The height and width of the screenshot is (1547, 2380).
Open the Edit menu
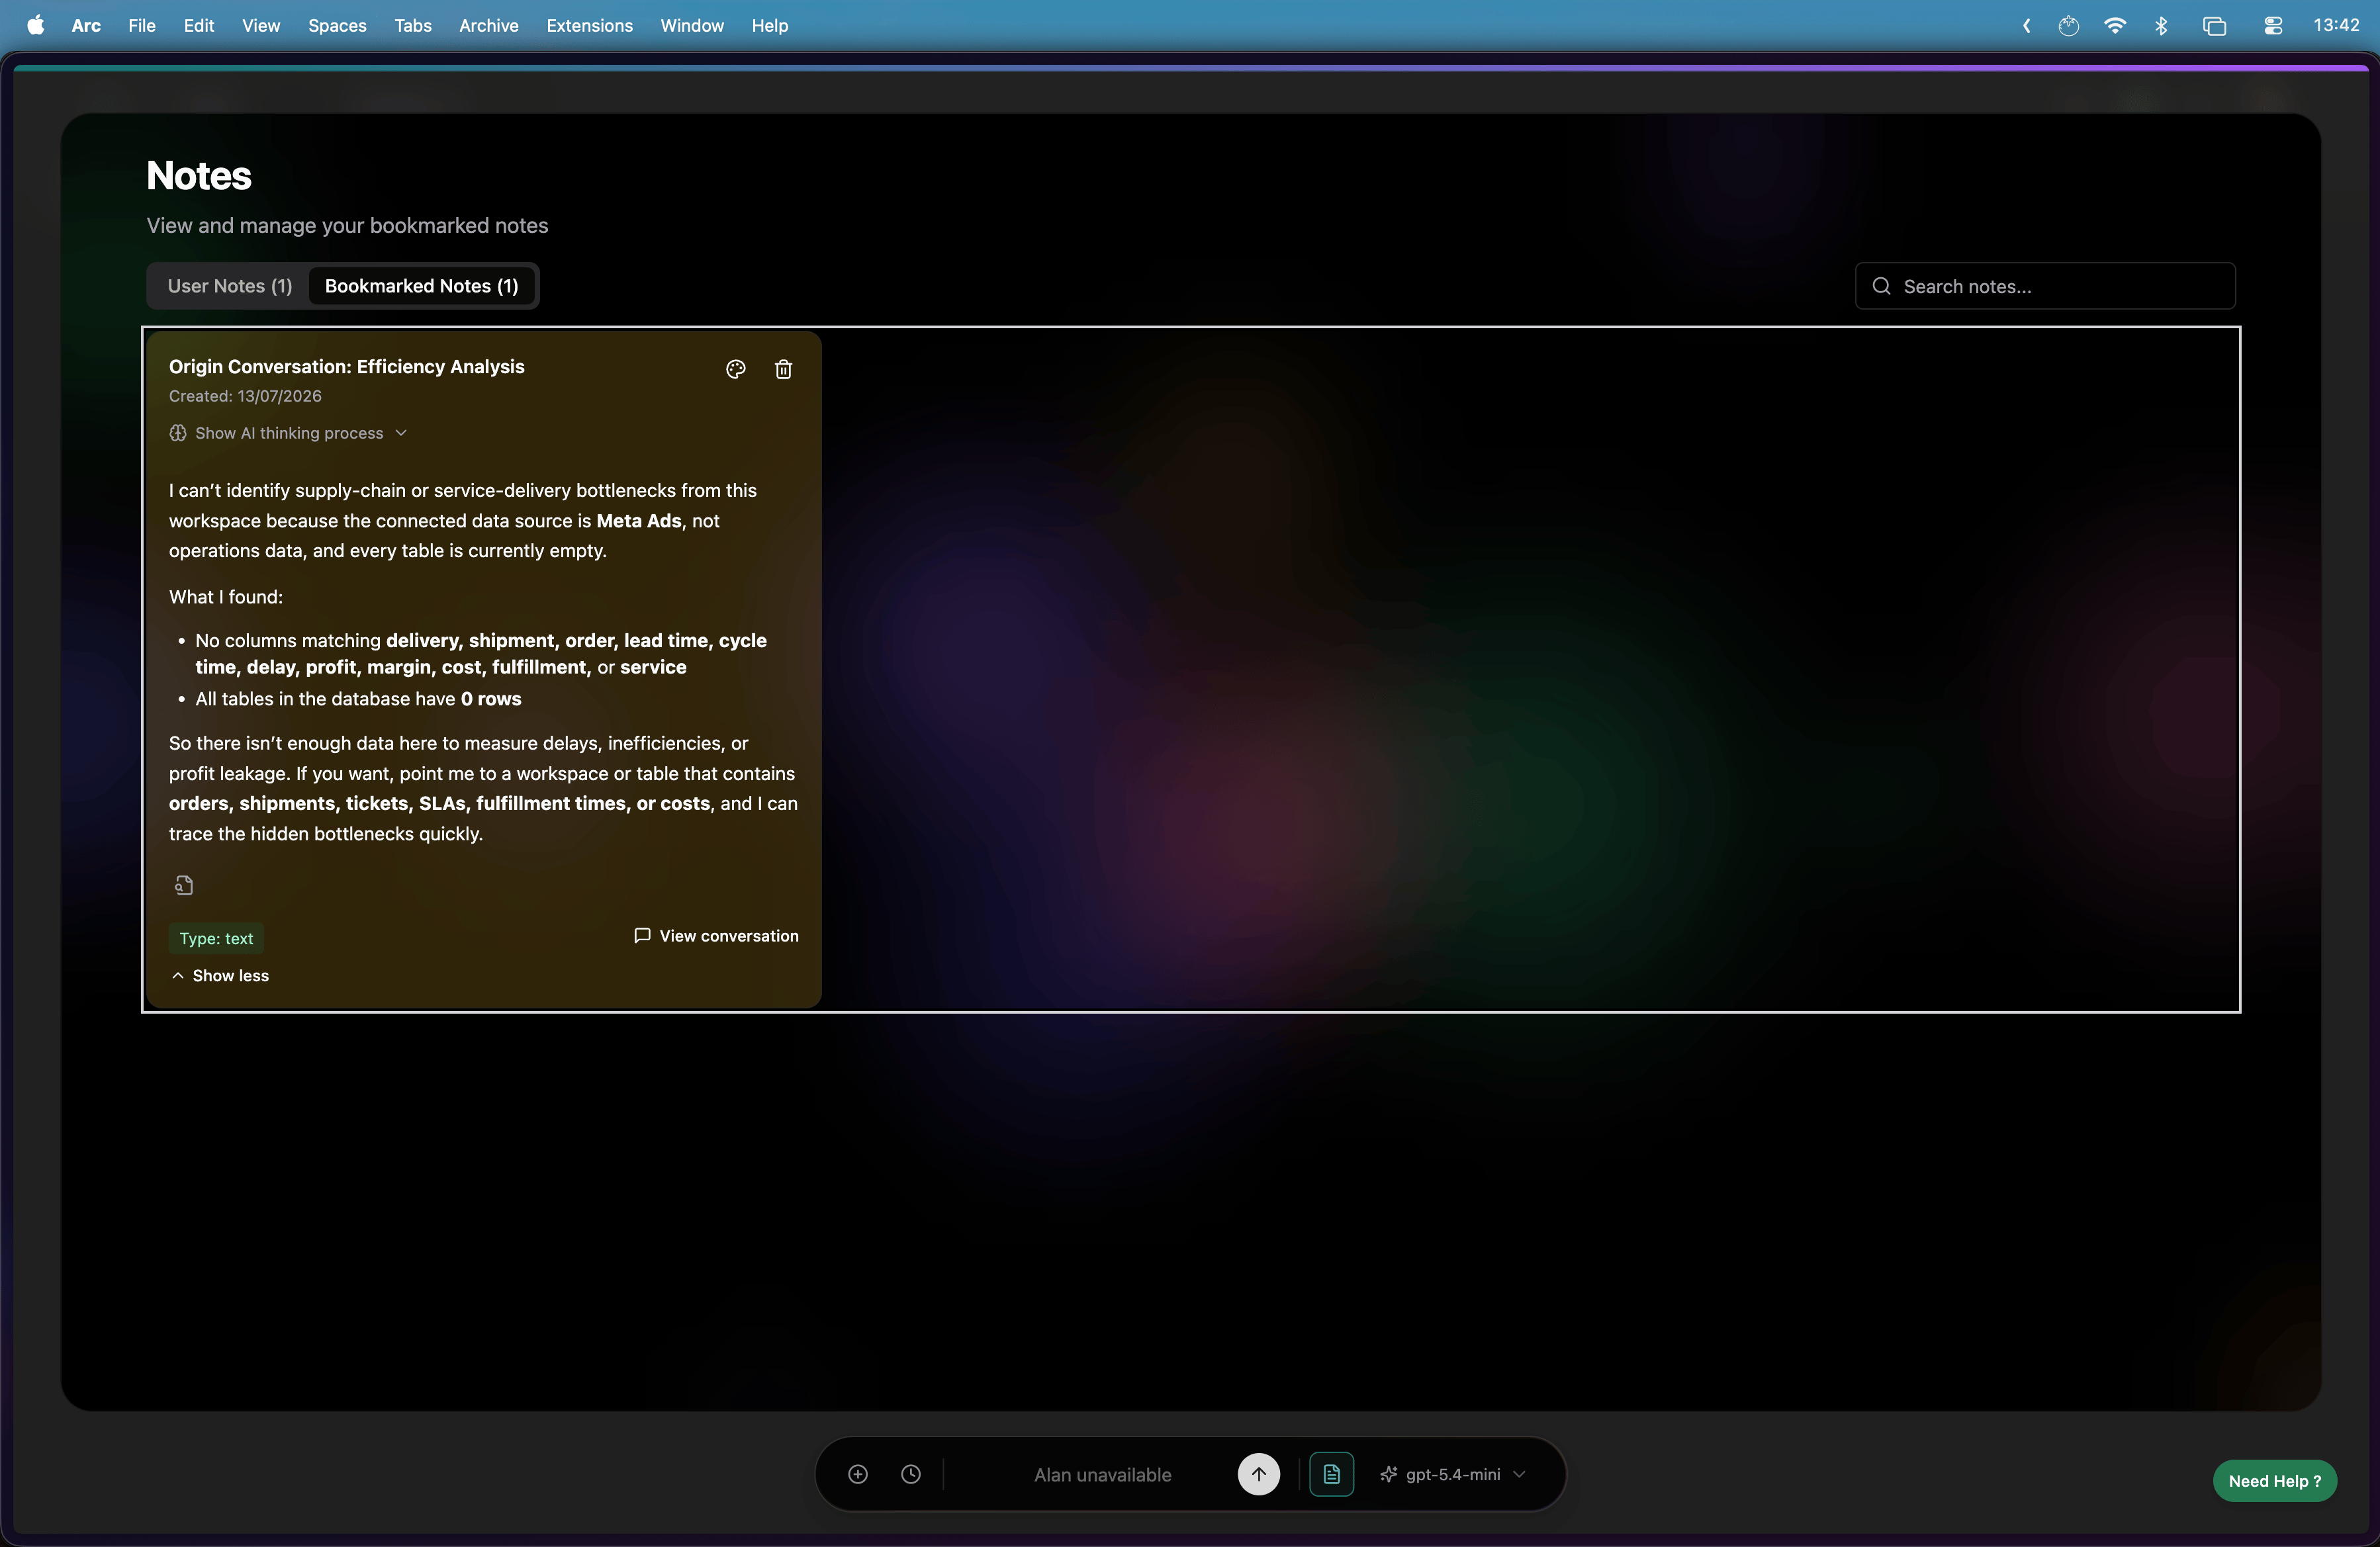[198, 25]
